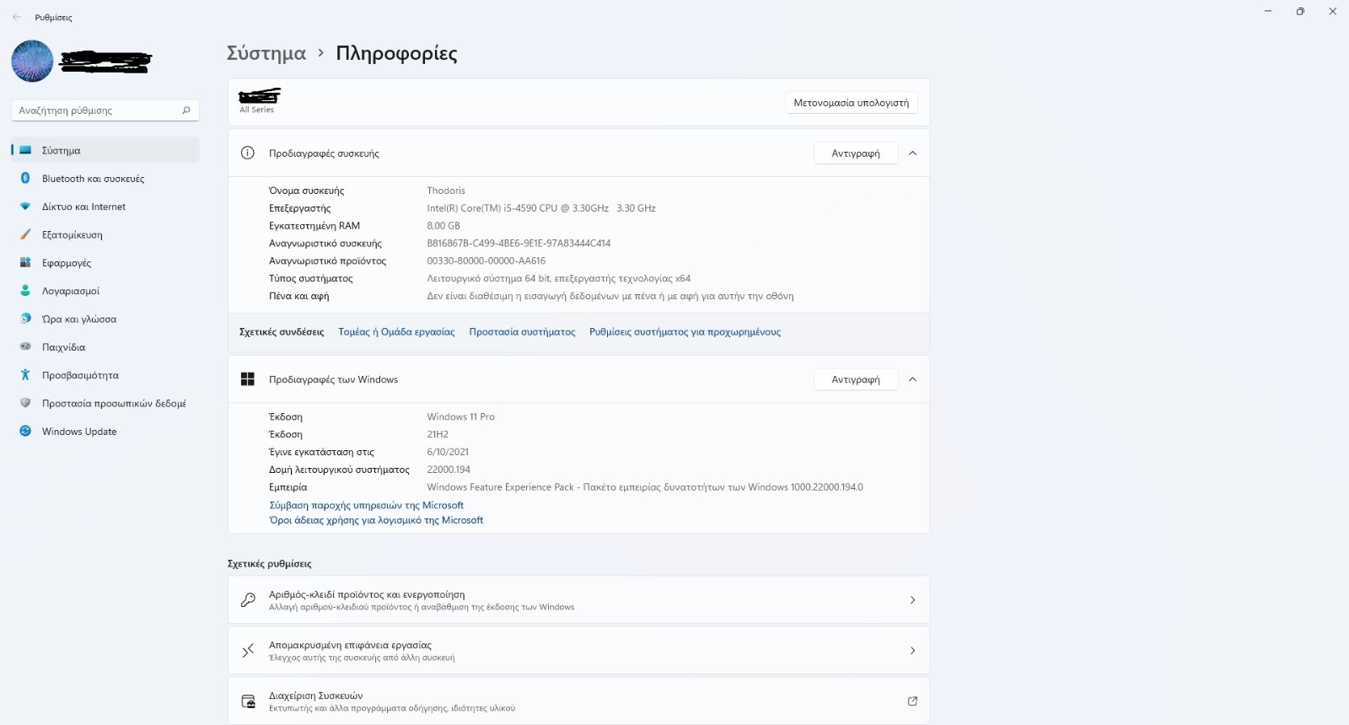The height and width of the screenshot is (725, 1349).
Task: Click the magnifier icon in the settings search box
Action: (186, 110)
